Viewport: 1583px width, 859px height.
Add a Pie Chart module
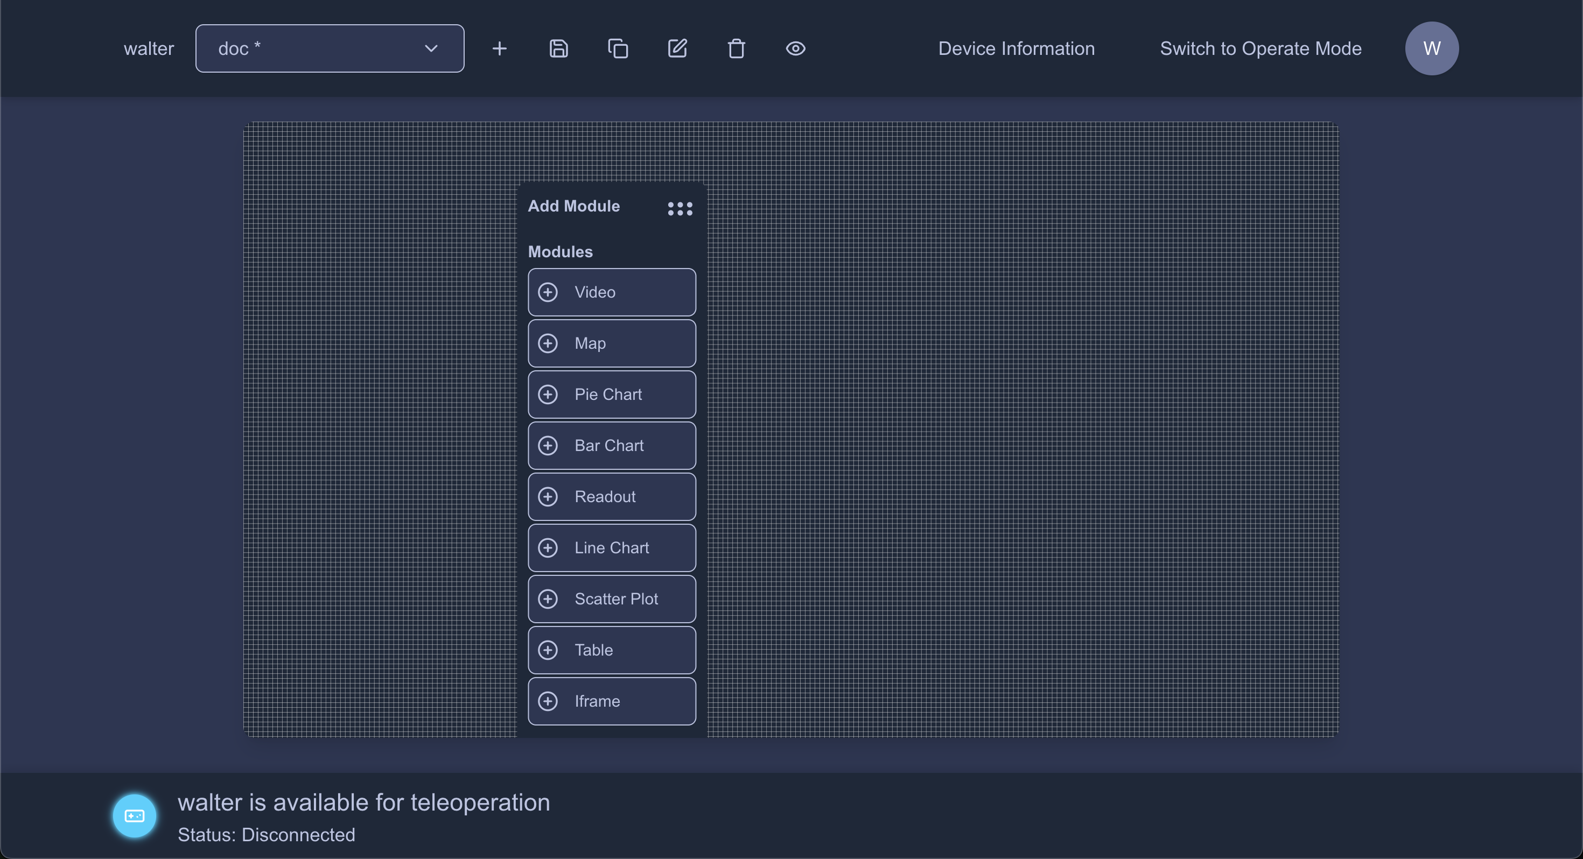pos(612,395)
